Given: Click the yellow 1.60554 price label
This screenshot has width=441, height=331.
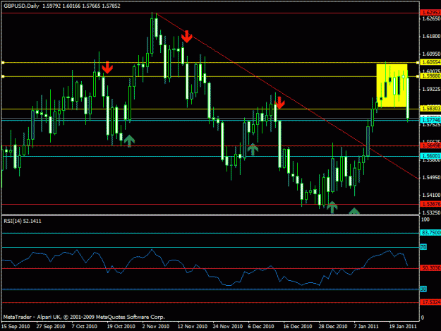Looking at the screenshot, I should [430, 62].
